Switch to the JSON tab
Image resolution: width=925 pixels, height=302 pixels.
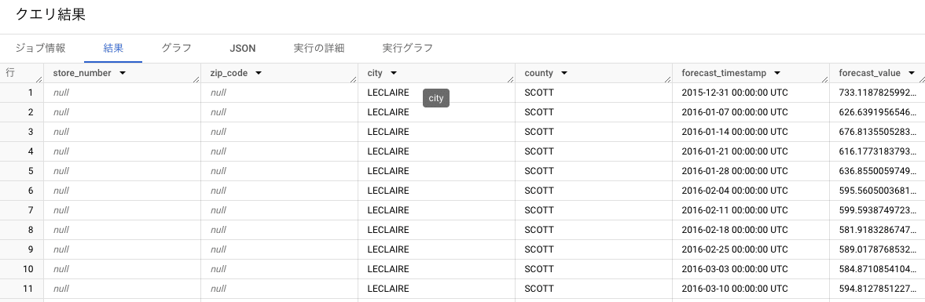243,49
